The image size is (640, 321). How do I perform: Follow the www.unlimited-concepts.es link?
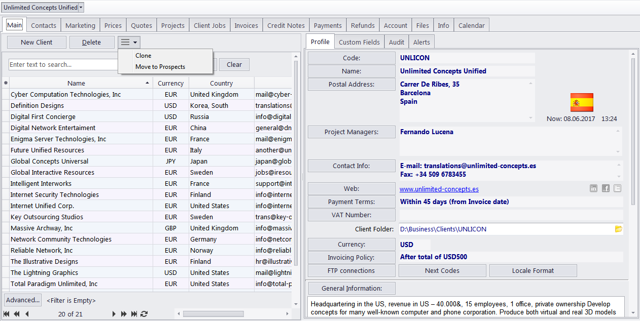(x=439, y=189)
